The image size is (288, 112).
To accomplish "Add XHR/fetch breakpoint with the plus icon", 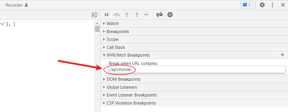I will click(282, 55).
